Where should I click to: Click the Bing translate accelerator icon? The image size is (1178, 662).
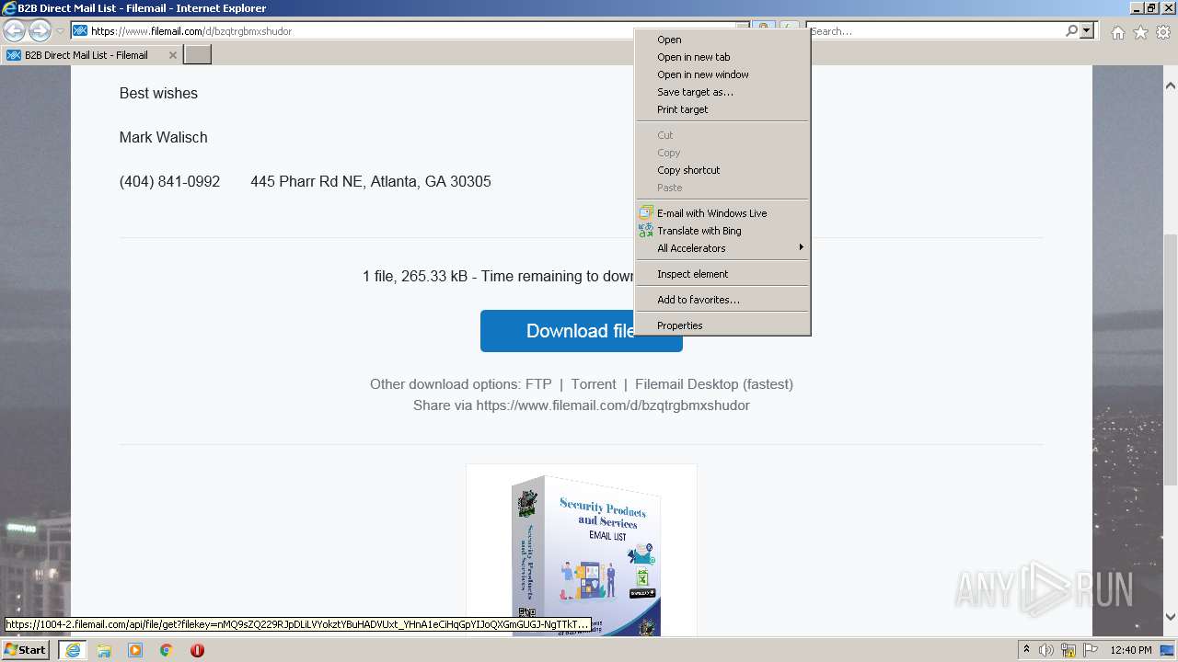click(646, 231)
